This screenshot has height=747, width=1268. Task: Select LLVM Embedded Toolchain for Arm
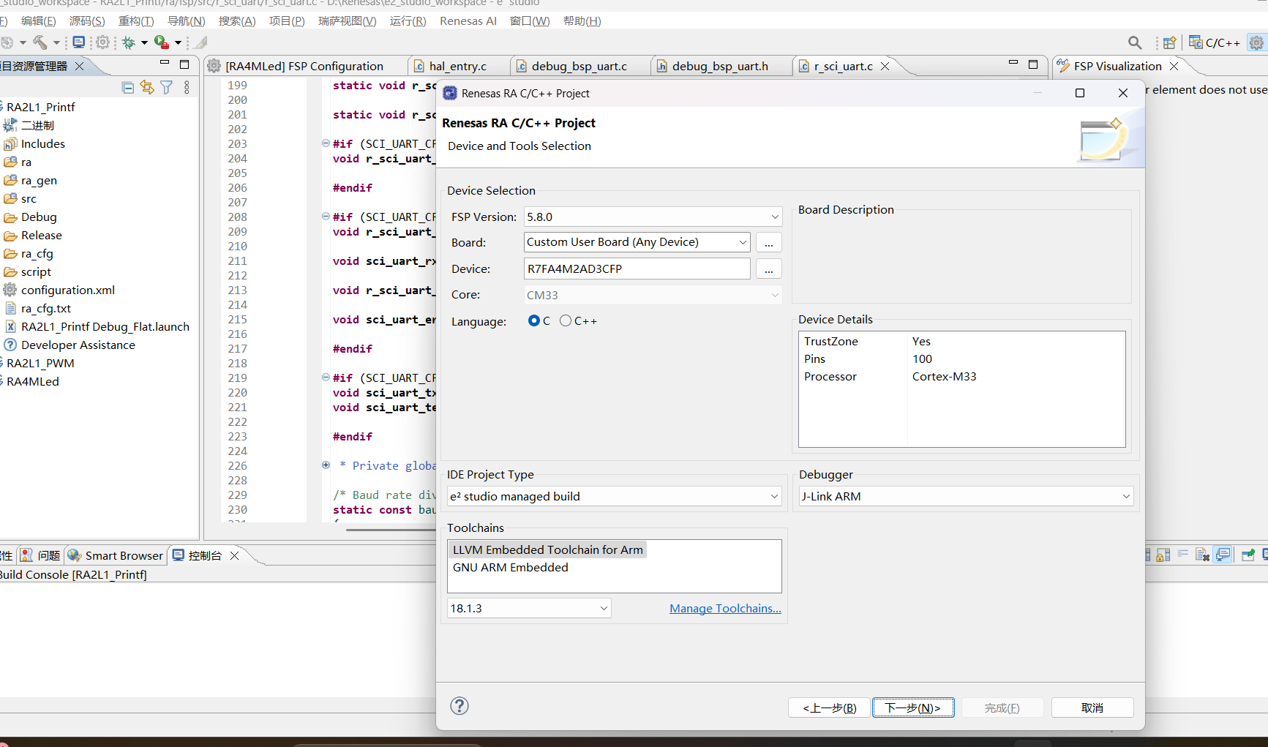tap(547, 549)
